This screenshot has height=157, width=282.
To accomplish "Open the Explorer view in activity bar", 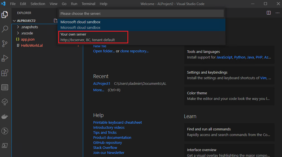I will click(x=5, y=15).
